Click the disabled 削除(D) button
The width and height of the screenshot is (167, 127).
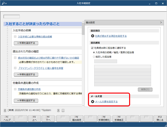pyautogui.click(x=145, y=89)
